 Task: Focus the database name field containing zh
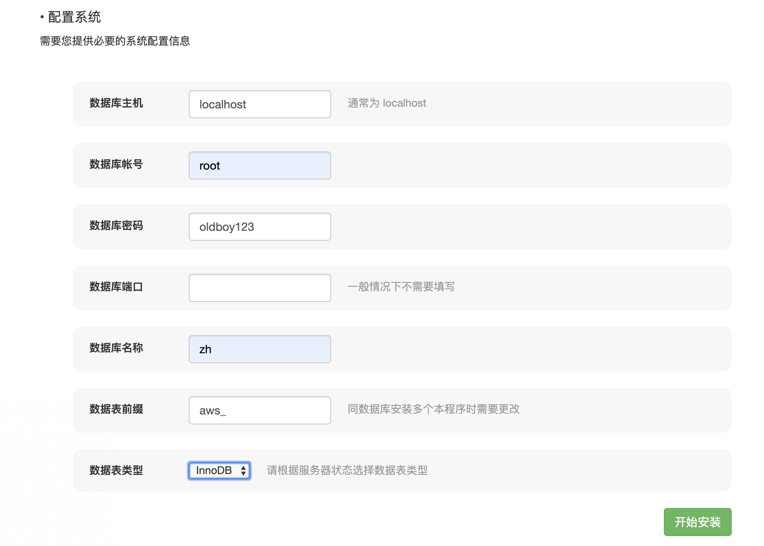259,349
